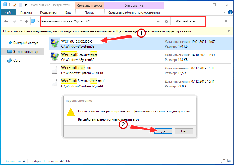234x165 pixels.
Task: Clear the search box with X
Action: tap(226, 21)
